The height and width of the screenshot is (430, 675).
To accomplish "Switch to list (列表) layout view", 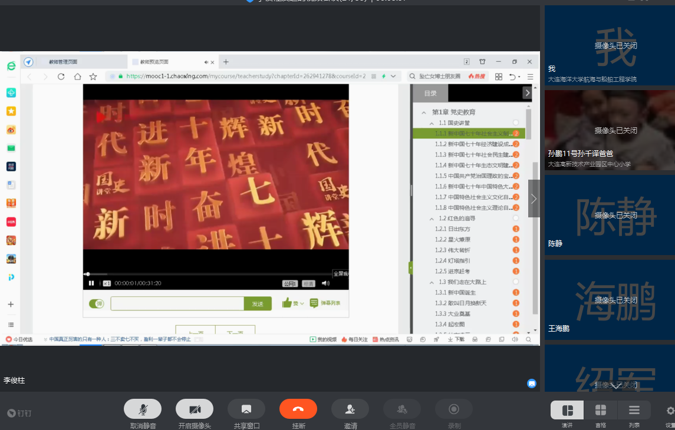I will click(x=634, y=410).
